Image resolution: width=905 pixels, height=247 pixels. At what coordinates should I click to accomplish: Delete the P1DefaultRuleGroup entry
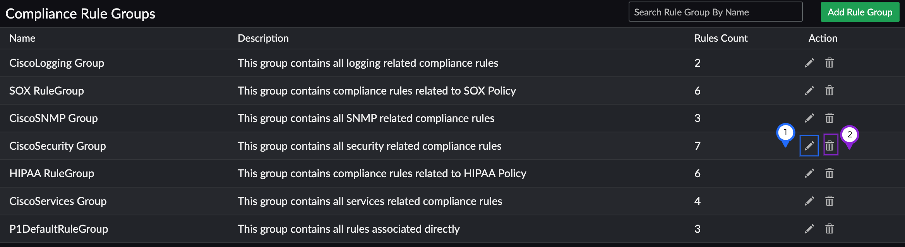pyautogui.click(x=830, y=229)
